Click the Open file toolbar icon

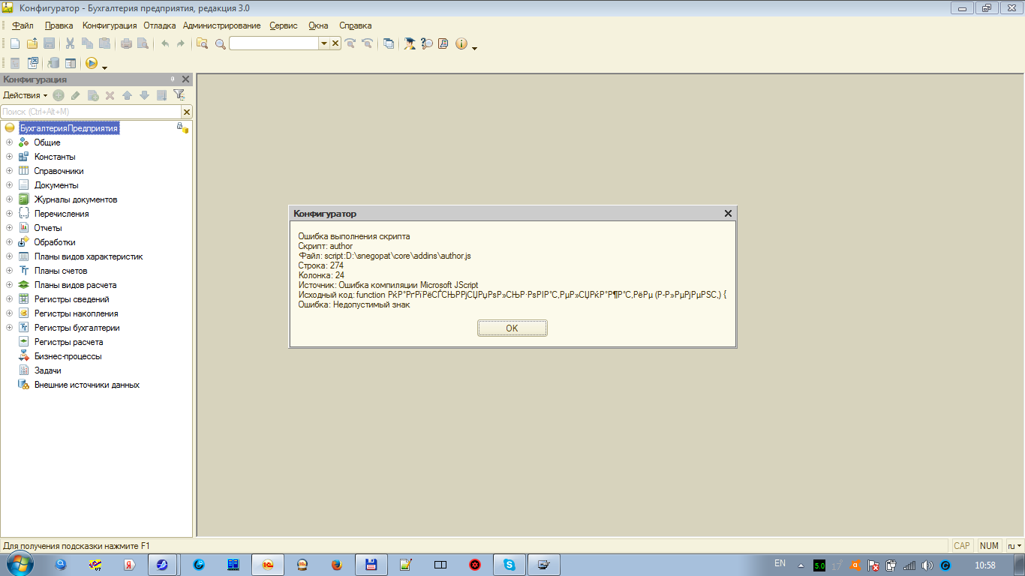(x=32, y=43)
